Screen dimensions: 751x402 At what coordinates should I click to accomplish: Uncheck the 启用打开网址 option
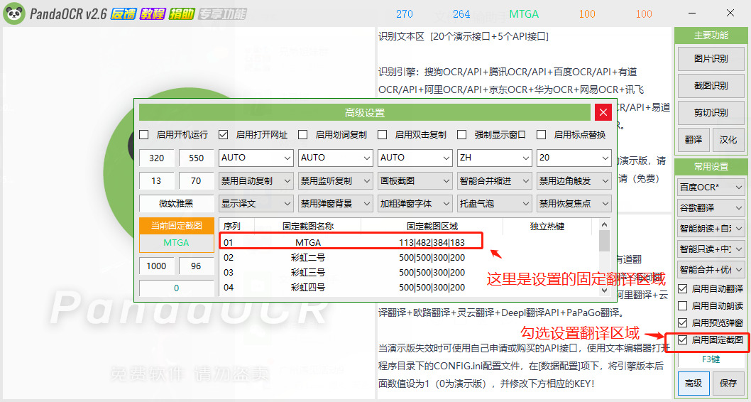[x=224, y=135]
